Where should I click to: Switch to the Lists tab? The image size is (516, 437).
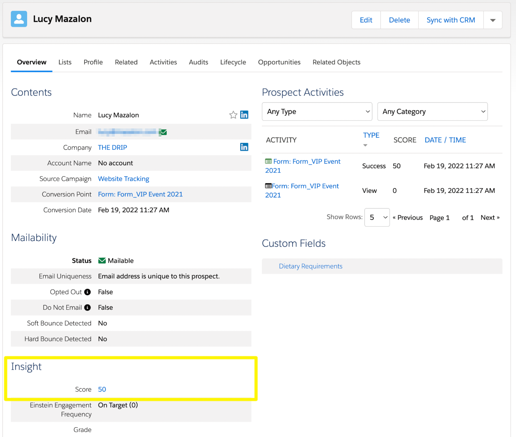(x=65, y=62)
